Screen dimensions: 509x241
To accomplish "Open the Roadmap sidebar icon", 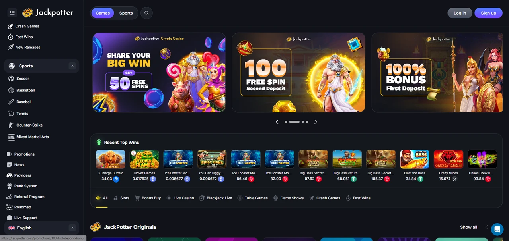I will [10, 207].
